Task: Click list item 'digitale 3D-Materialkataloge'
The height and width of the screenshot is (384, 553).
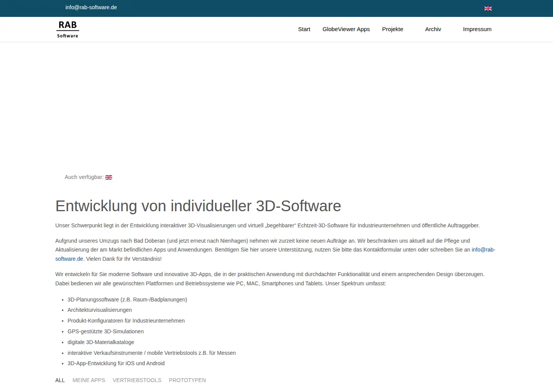Action: [x=101, y=342]
